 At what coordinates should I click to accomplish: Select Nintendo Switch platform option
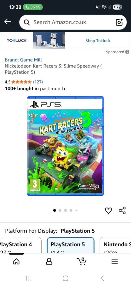[x=116, y=245]
